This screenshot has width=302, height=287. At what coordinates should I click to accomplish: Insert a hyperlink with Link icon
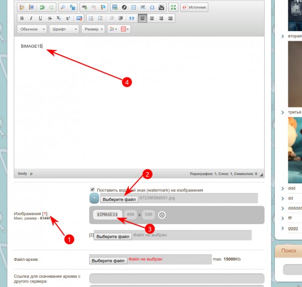(85, 8)
